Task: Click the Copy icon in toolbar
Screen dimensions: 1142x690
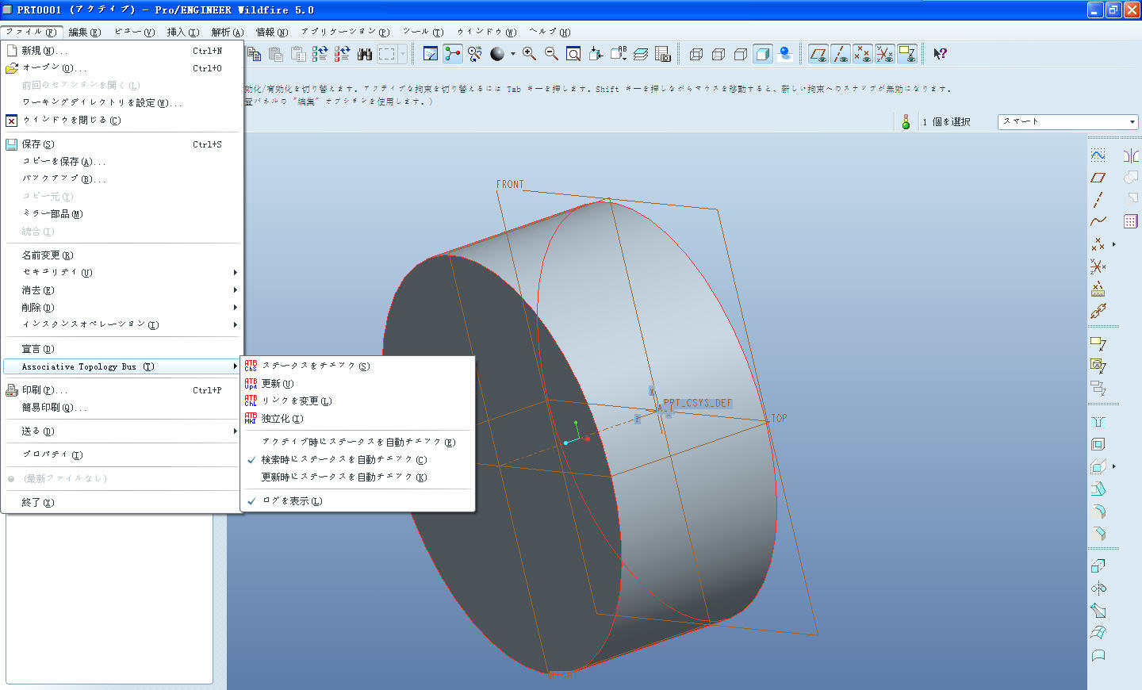Action: (x=254, y=54)
